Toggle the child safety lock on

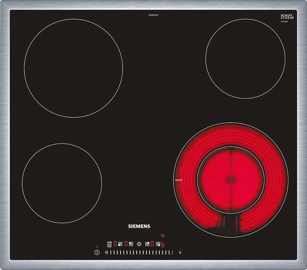109,244
